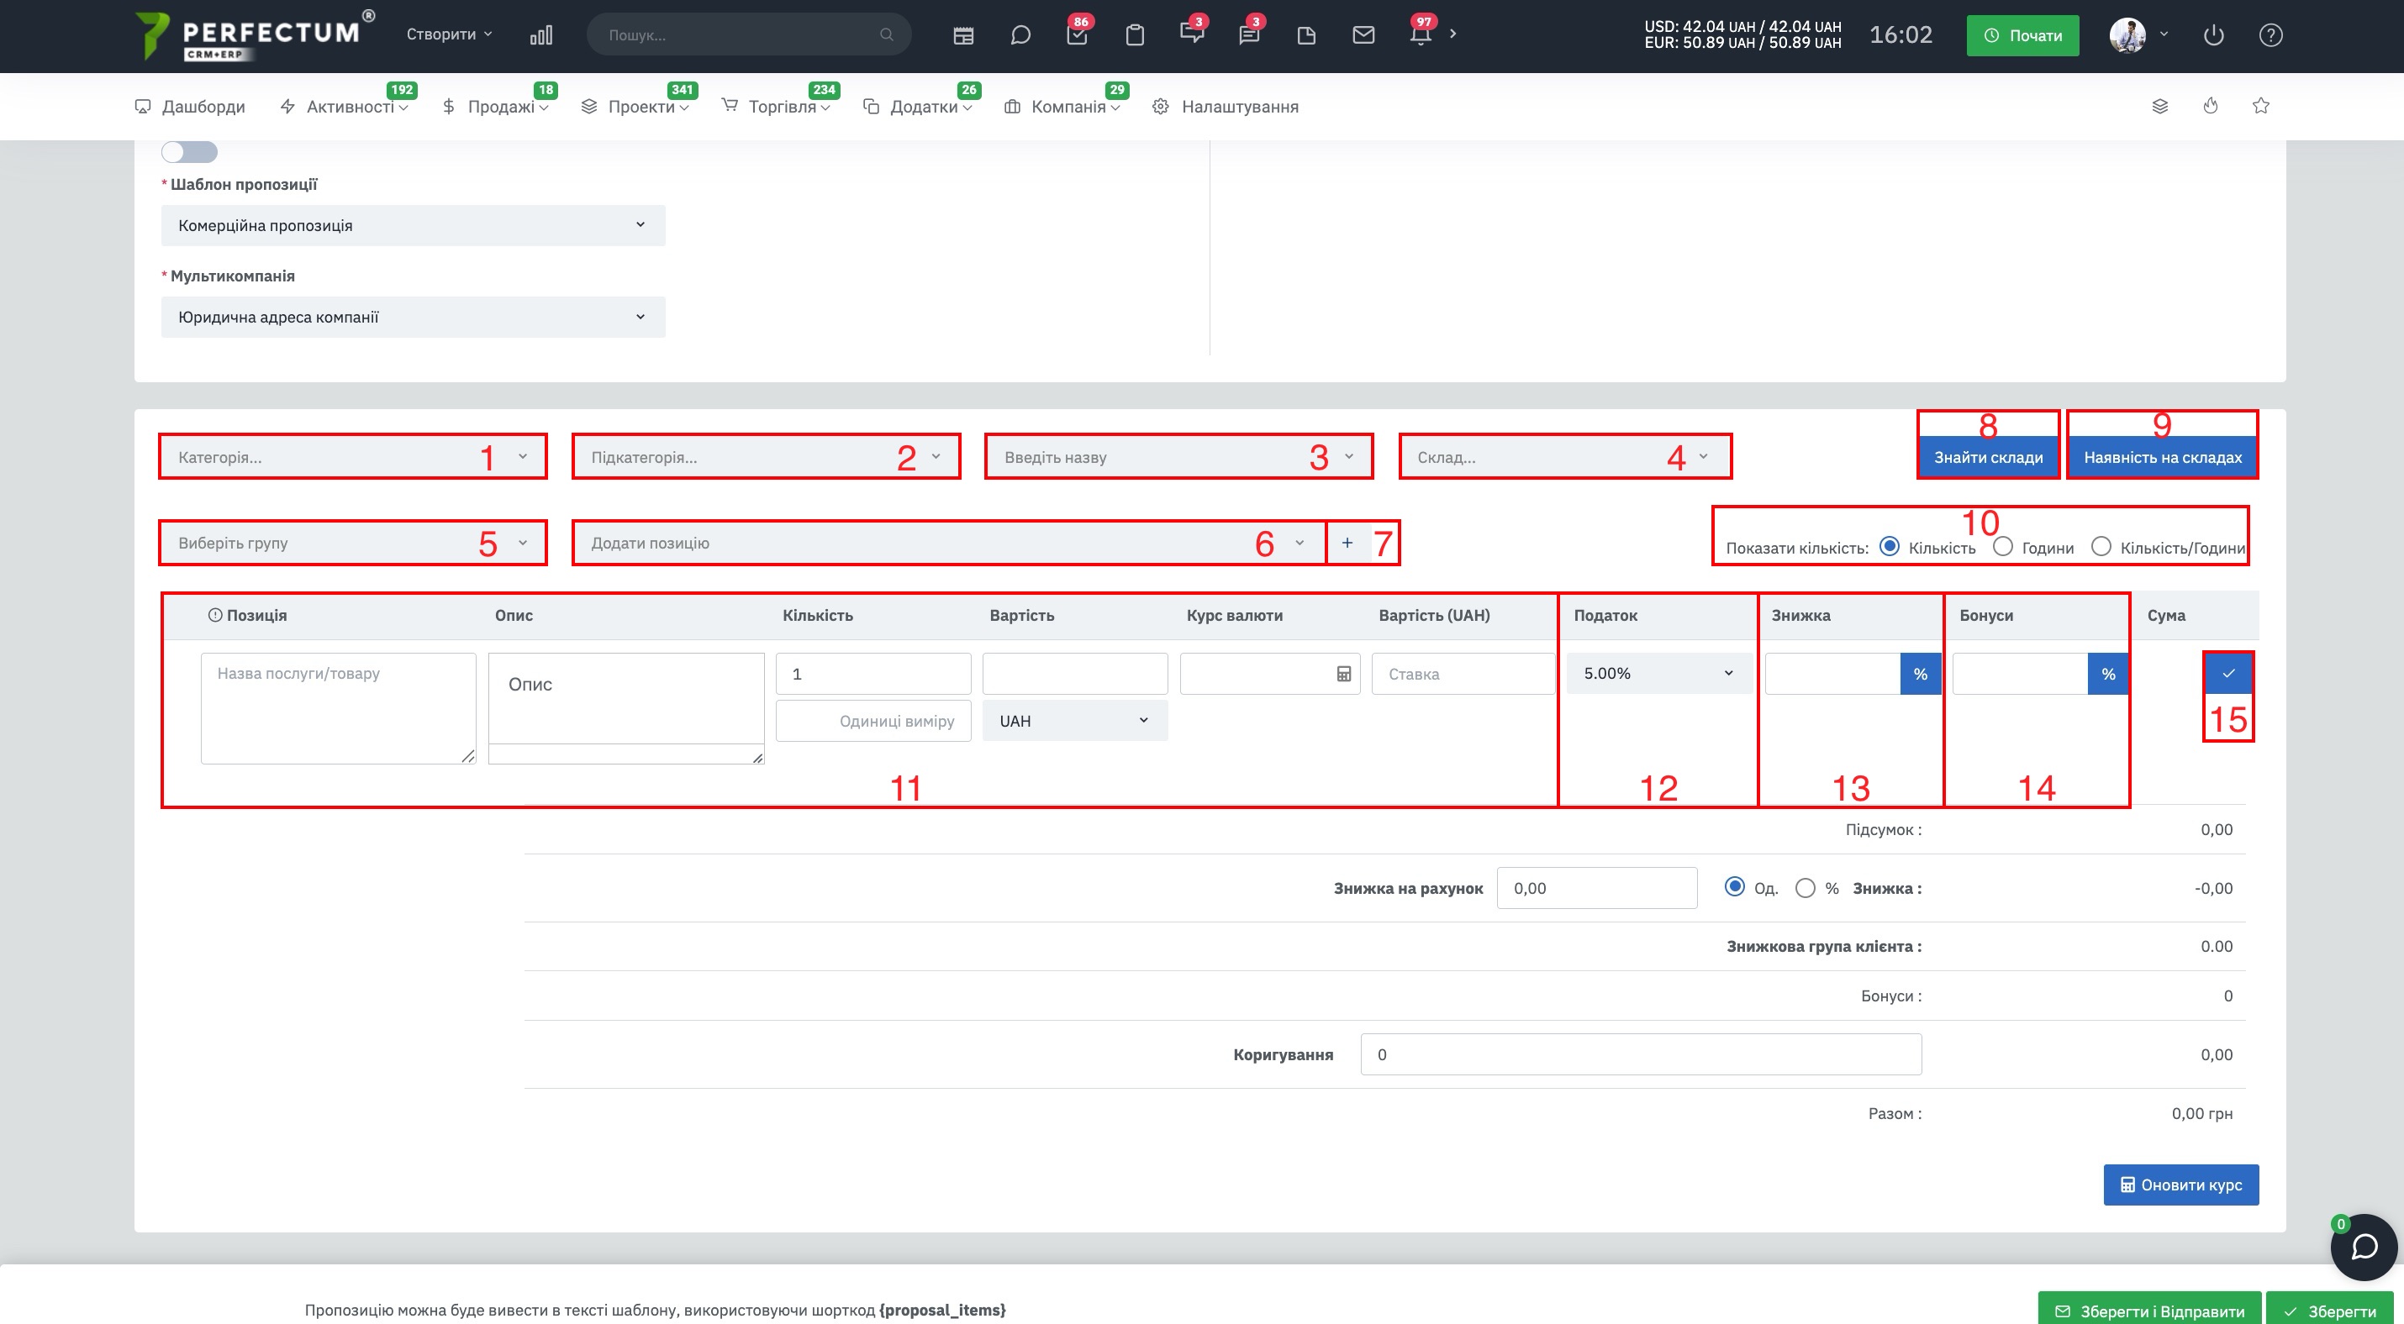Select the Години radio button
Screen dimensions: 2404x1324
click(2003, 546)
